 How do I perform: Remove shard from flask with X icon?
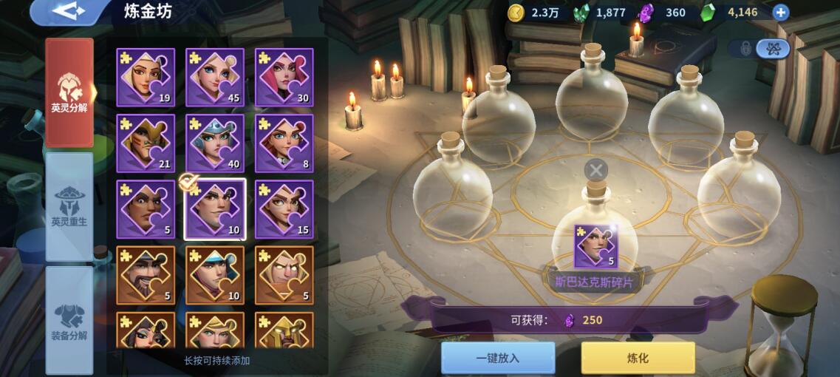(595, 171)
